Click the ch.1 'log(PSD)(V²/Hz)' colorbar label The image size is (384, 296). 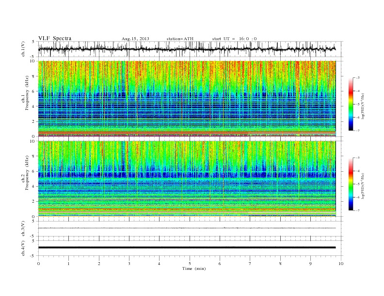[363, 106]
